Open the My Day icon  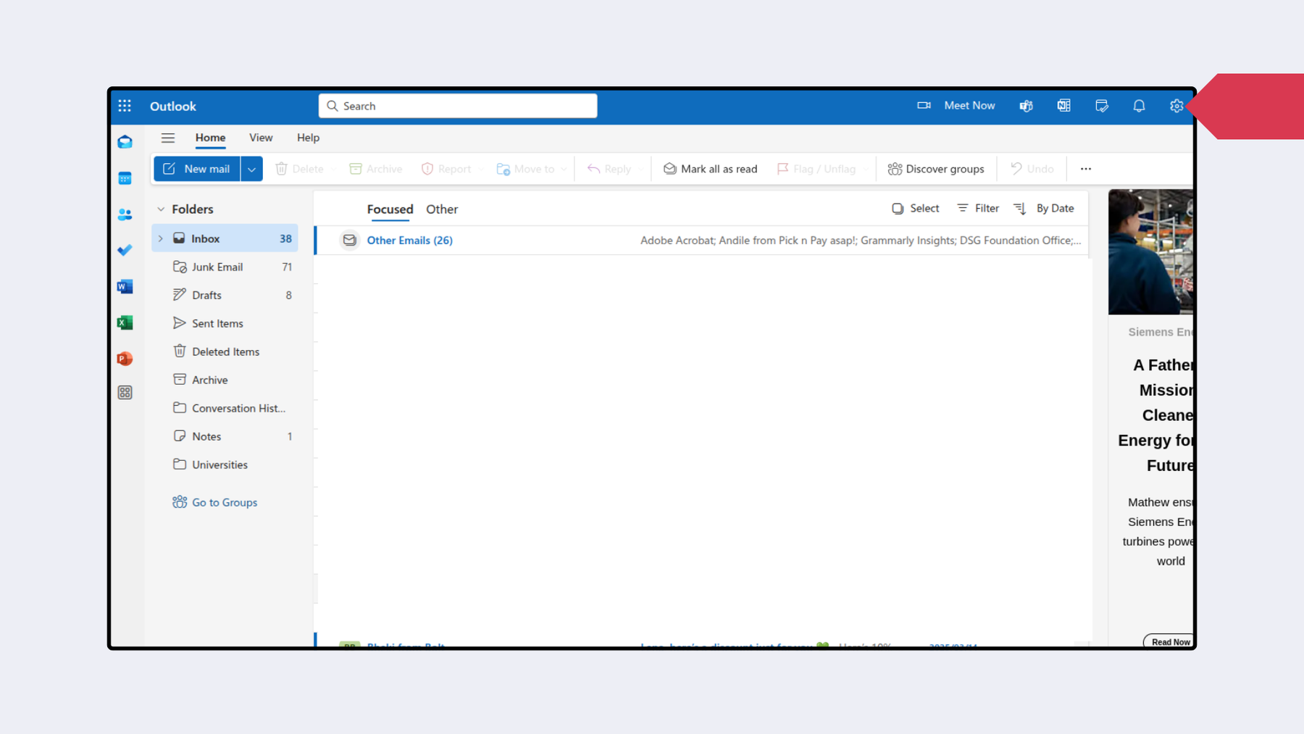pyautogui.click(x=1101, y=106)
